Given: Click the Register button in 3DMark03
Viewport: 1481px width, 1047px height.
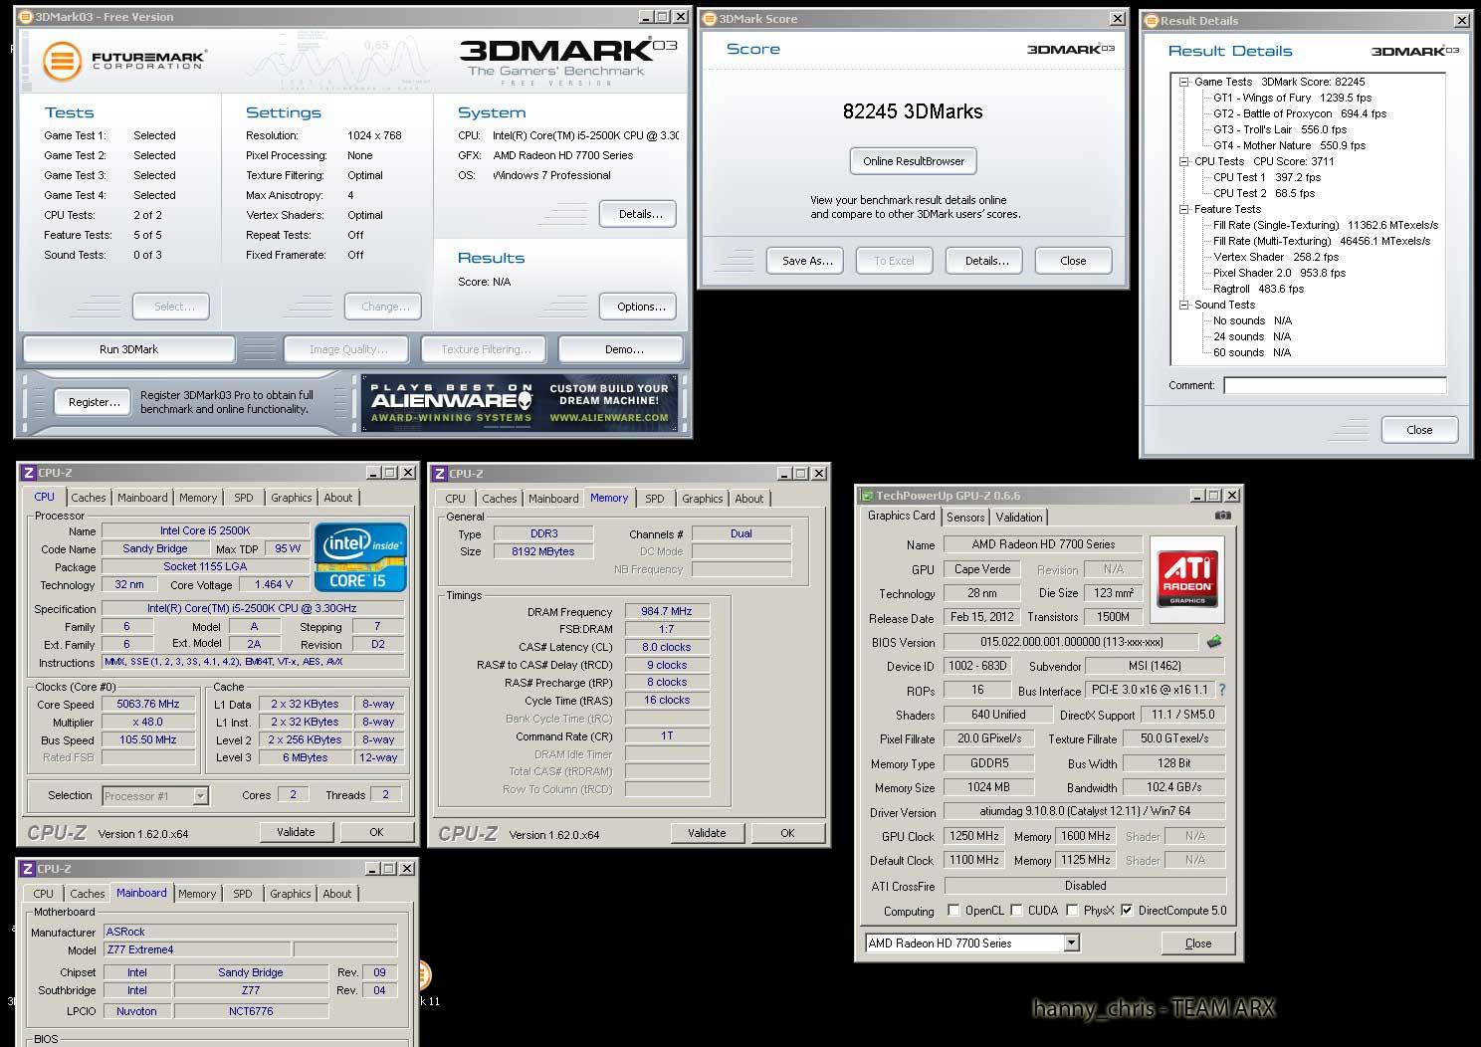Looking at the screenshot, I should pos(94,402).
